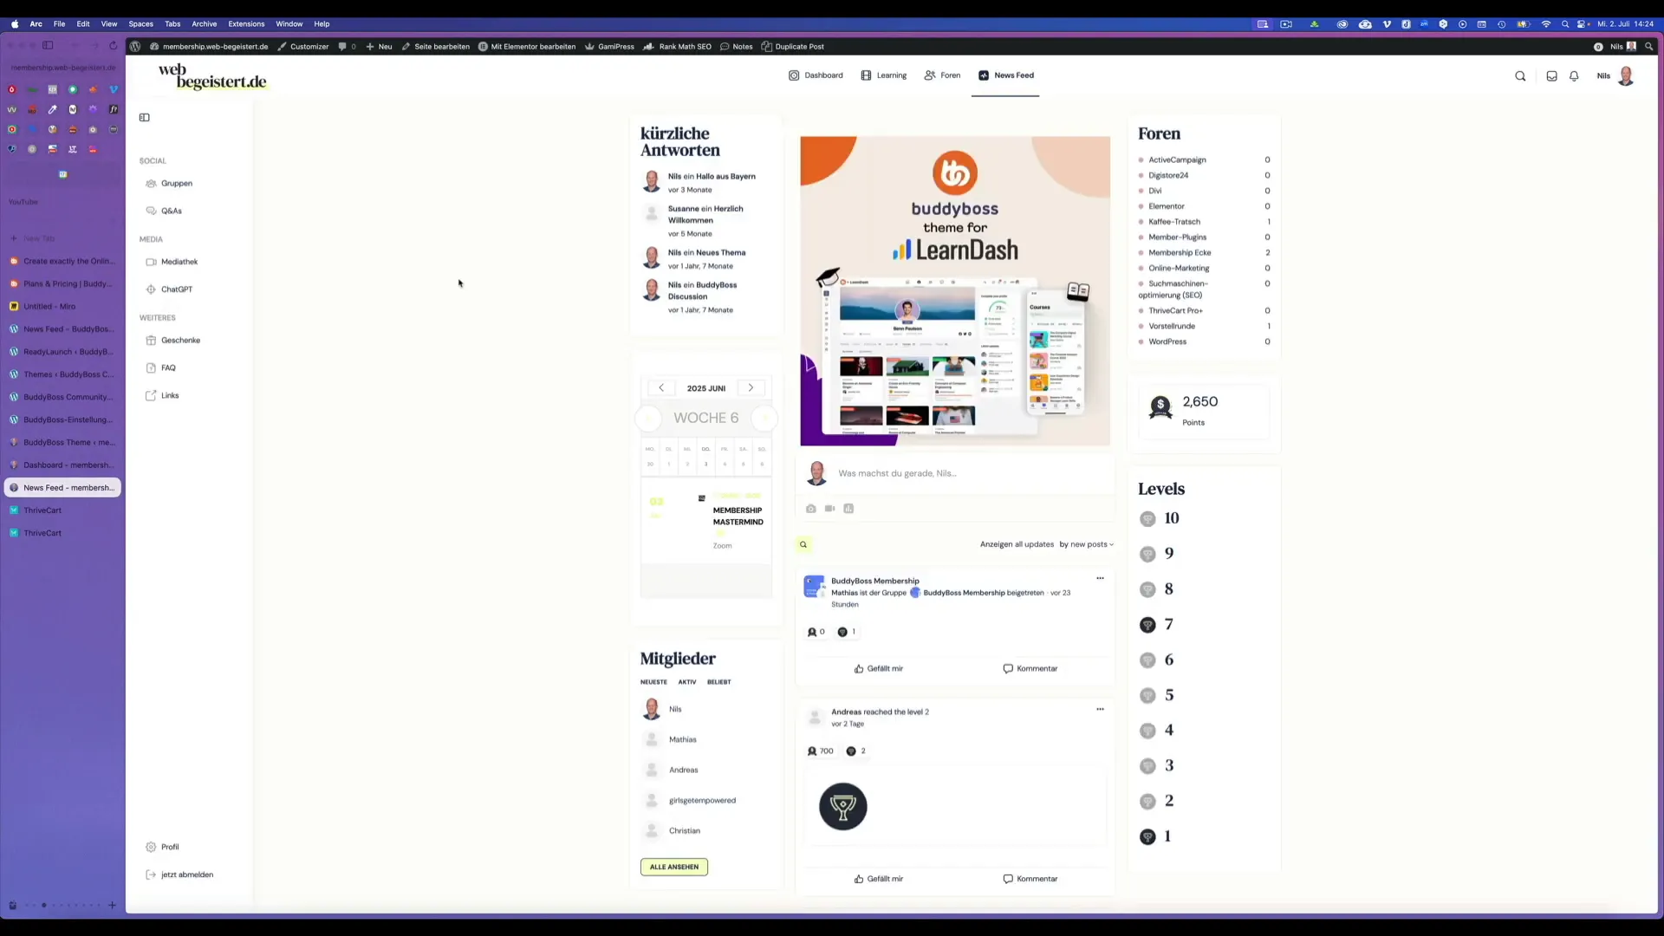Switch members list to Aktiv
Image resolution: width=1664 pixels, height=936 pixels.
click(x=687, y=682)
